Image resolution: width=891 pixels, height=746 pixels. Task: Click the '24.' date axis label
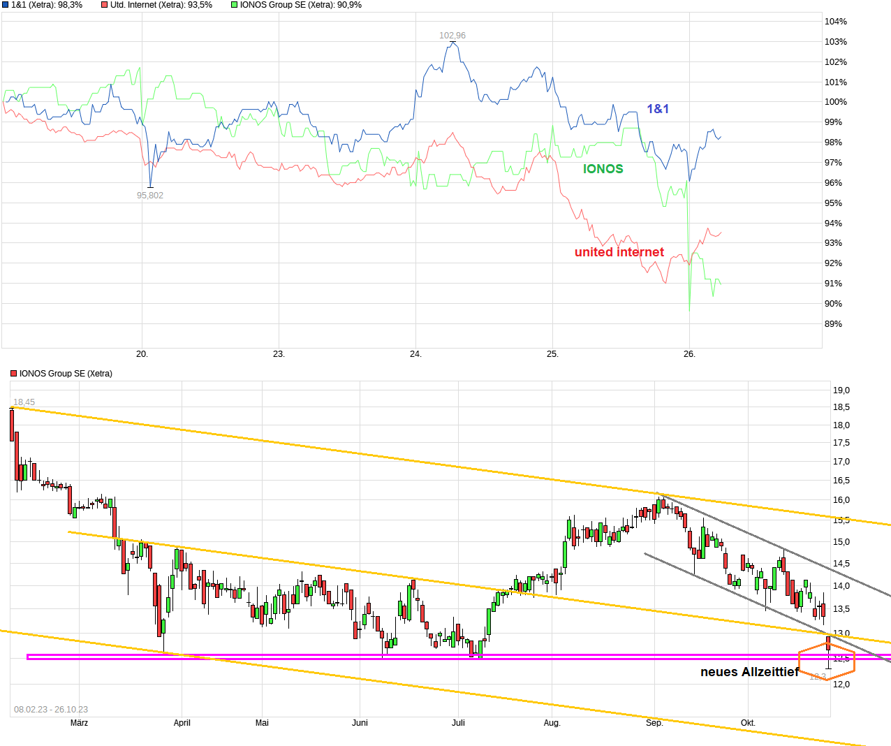click(x=416, y=354)
